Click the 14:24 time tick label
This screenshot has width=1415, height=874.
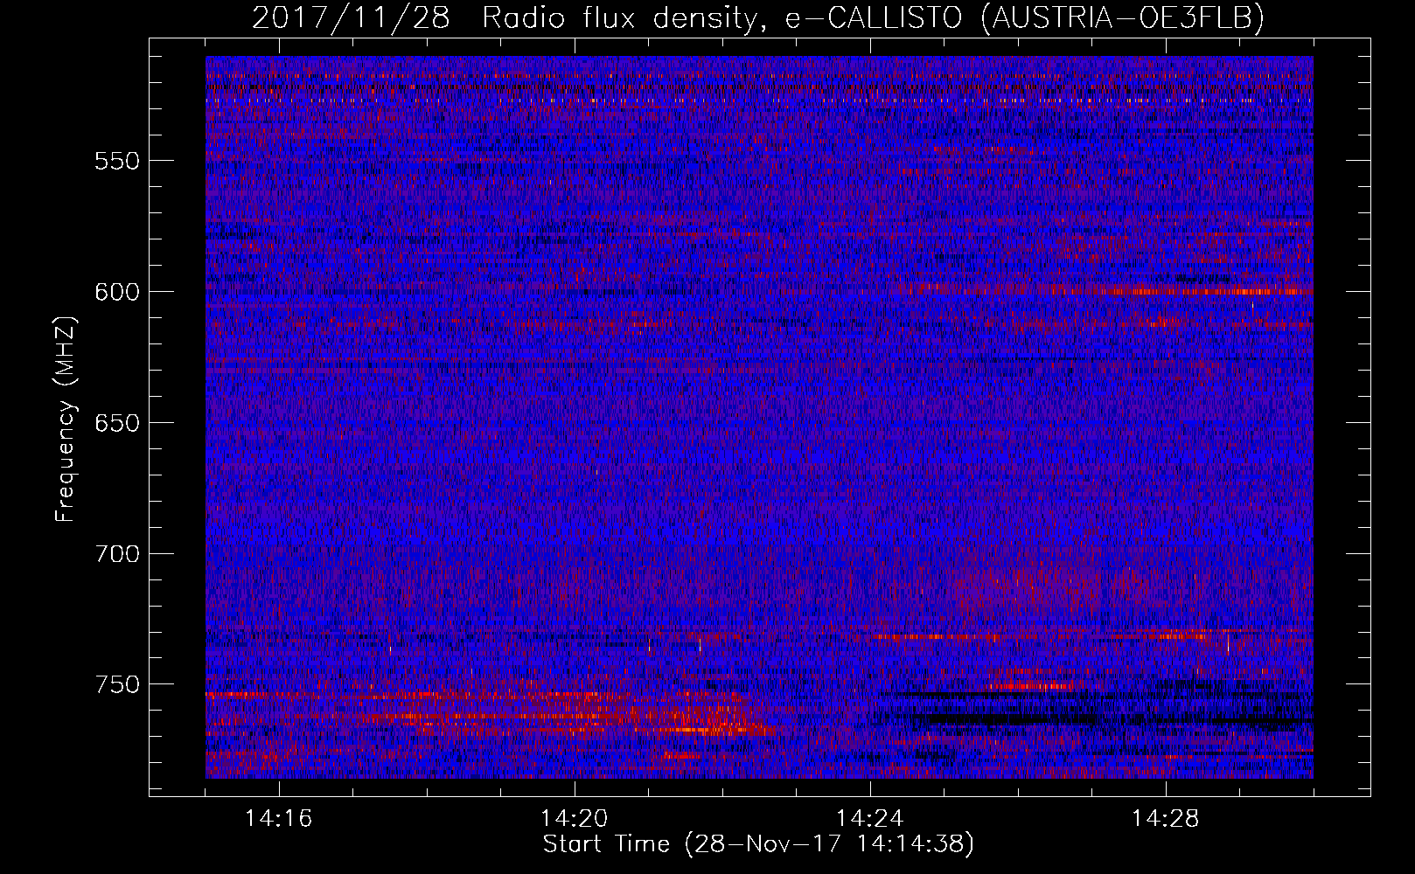(x=869, y=819)
